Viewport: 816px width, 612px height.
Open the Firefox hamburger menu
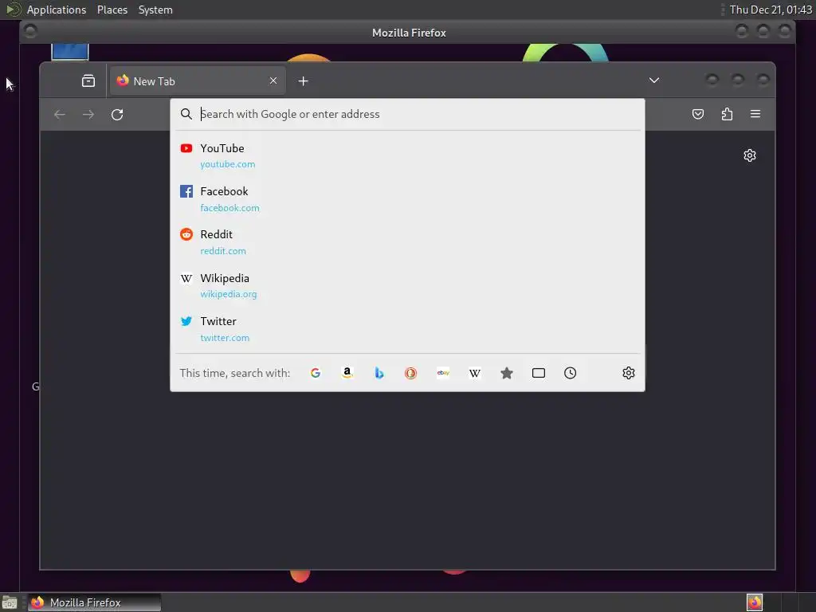pyautogui.click(x=755, y=114)
